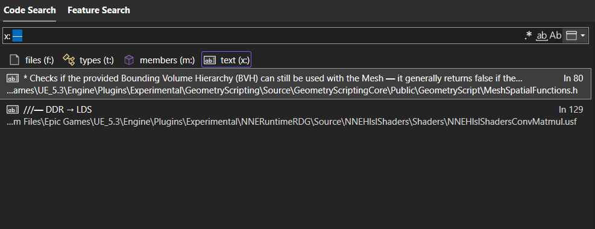The width and height of the screenshot is (595, 229).
Task: Switch to the Code Search tab
Action: click(30, 10)
